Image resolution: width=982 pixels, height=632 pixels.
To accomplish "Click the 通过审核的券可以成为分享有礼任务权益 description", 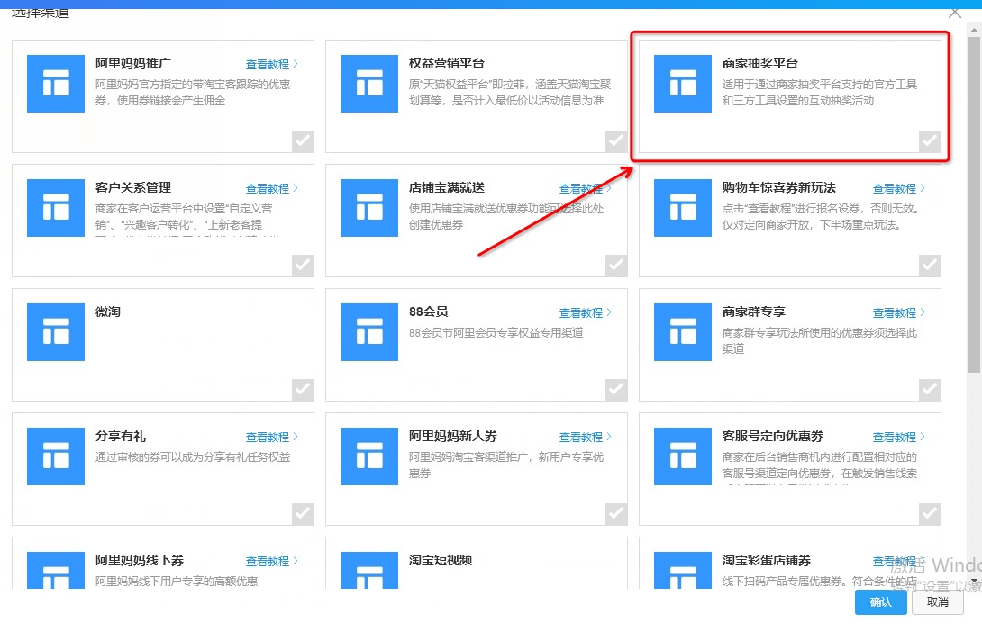I will click(x=193, y=457).
